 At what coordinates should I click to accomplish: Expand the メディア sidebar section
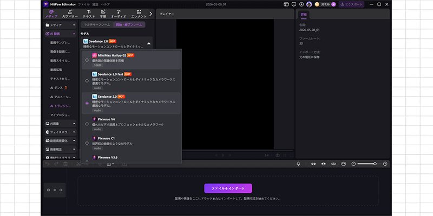[61, 25]
